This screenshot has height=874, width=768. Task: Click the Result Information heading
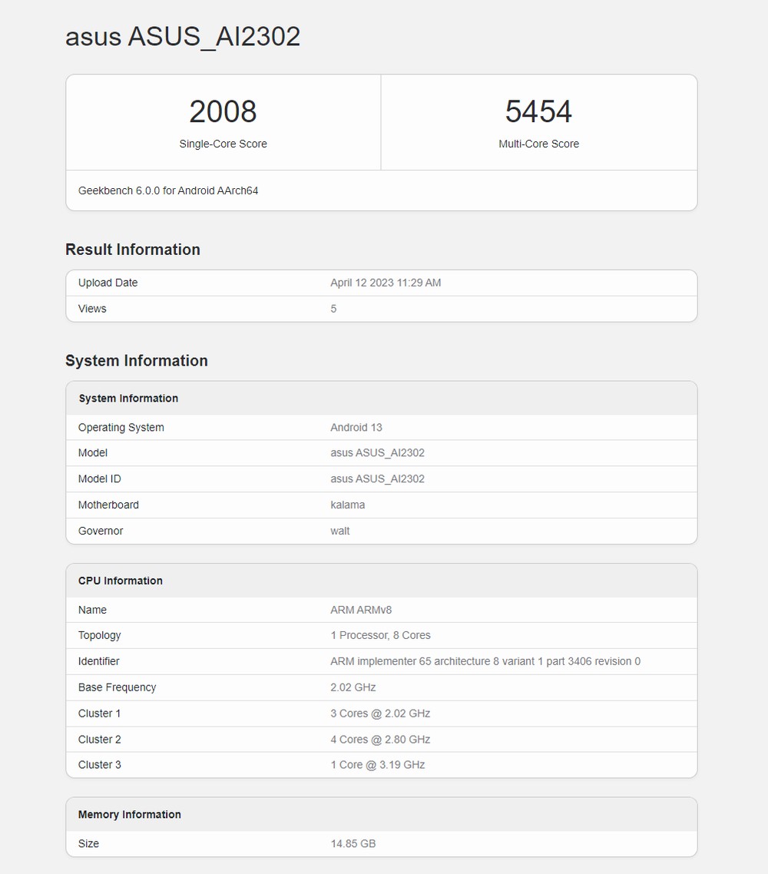pos(133,250)
